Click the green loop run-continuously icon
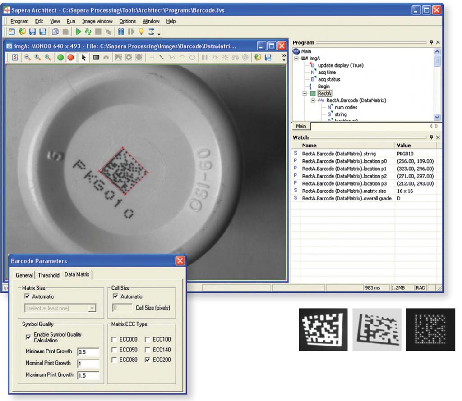 tap(88, 32)
